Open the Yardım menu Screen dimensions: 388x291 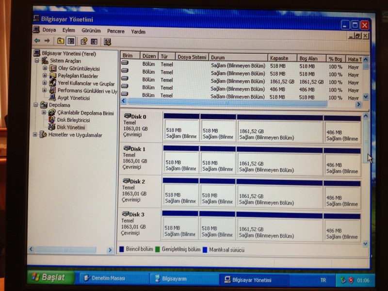(138, 32)
